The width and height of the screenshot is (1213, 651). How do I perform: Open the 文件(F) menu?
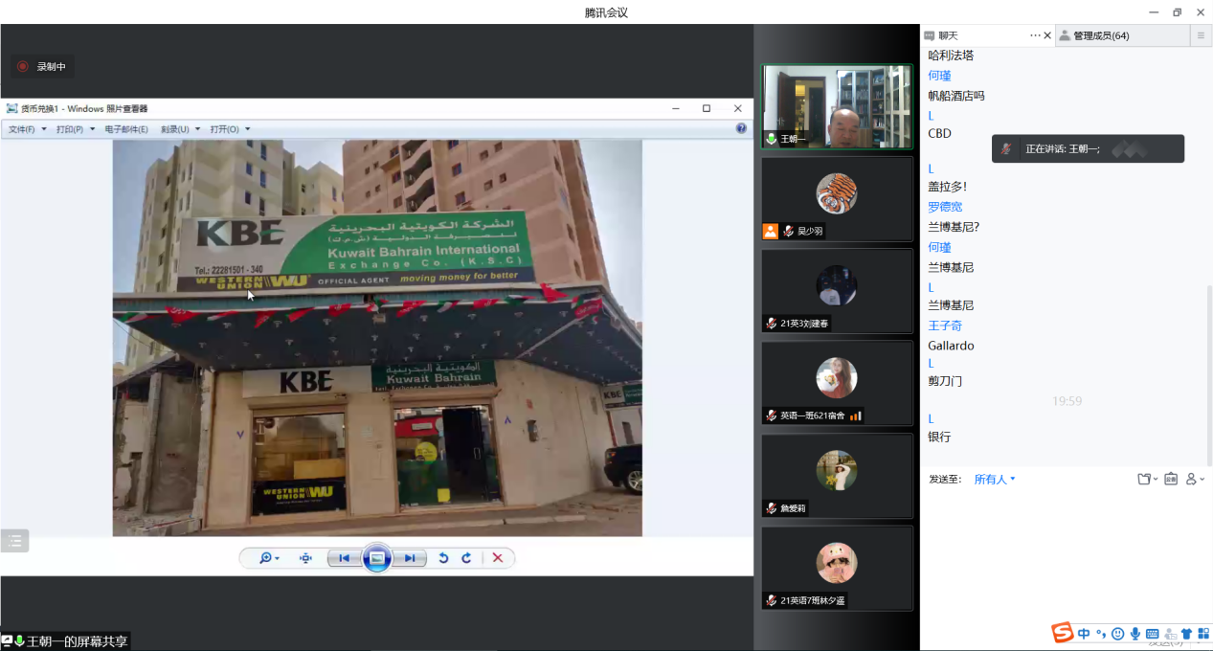tap(26, 129)
